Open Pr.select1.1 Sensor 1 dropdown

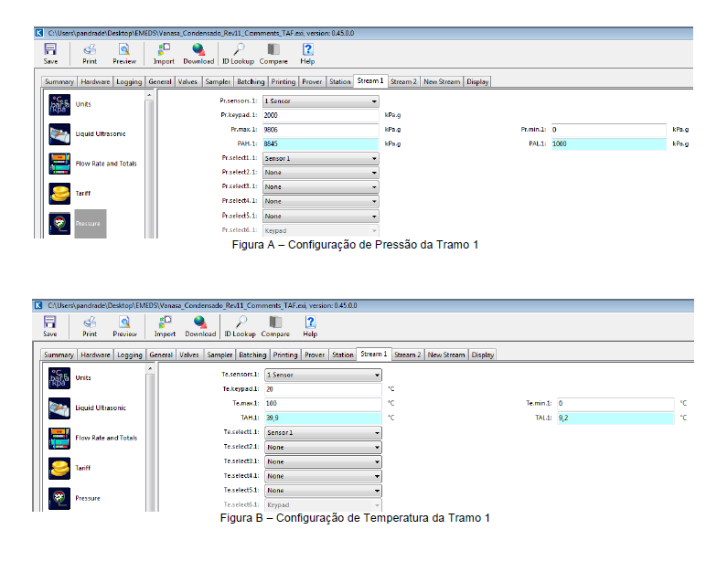320,159
